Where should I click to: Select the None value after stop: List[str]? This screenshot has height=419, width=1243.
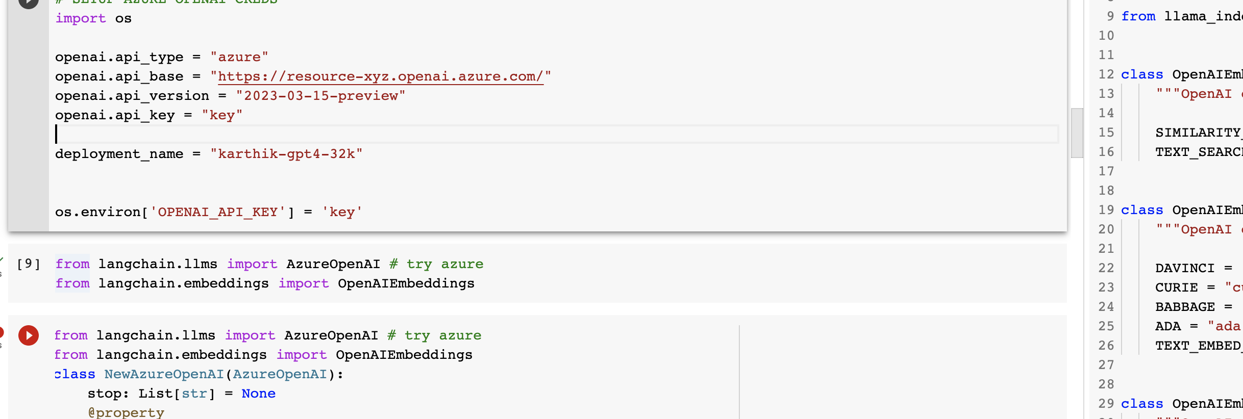point(259,393)
